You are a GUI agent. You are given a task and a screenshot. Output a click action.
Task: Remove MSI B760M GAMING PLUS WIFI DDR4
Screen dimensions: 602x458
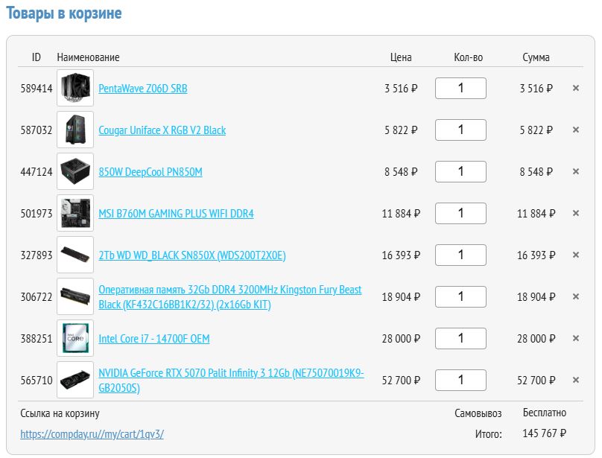[x=575, y=213]
